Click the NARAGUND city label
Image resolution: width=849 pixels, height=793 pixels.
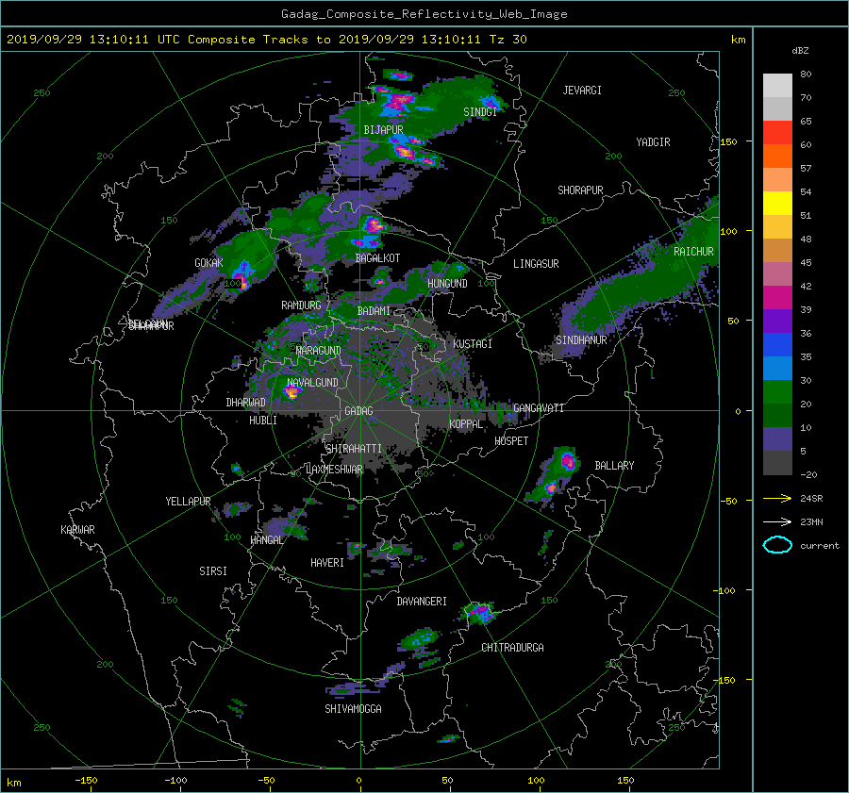[319, 351]
